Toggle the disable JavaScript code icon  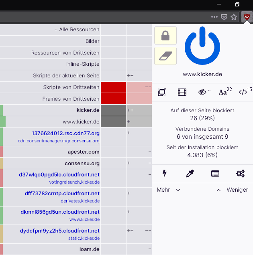[x=243, y=92]
